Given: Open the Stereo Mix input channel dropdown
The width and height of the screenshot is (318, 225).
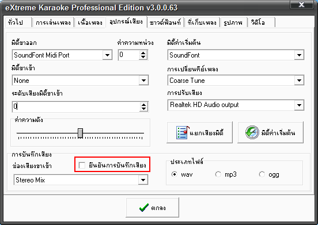Looking at the screenshot, I should point(143,180).
